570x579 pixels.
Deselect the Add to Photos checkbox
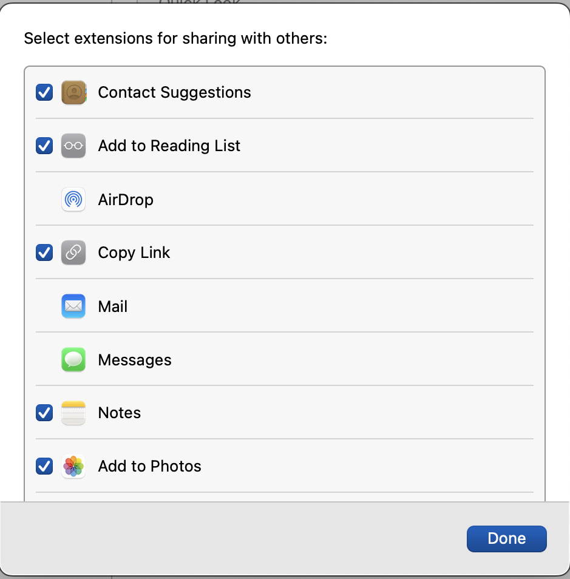(x=44, y=466)
